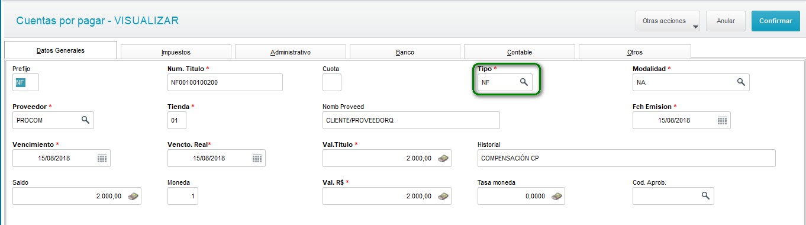Go to the Contable tab
This screenshot has width=806, height=225.
coord(519,52)
